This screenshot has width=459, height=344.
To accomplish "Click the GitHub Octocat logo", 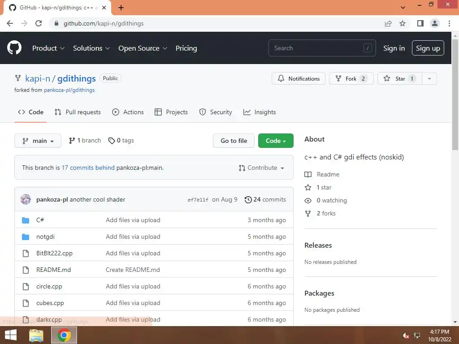I will pyautogui.click(x=14, y=48).
